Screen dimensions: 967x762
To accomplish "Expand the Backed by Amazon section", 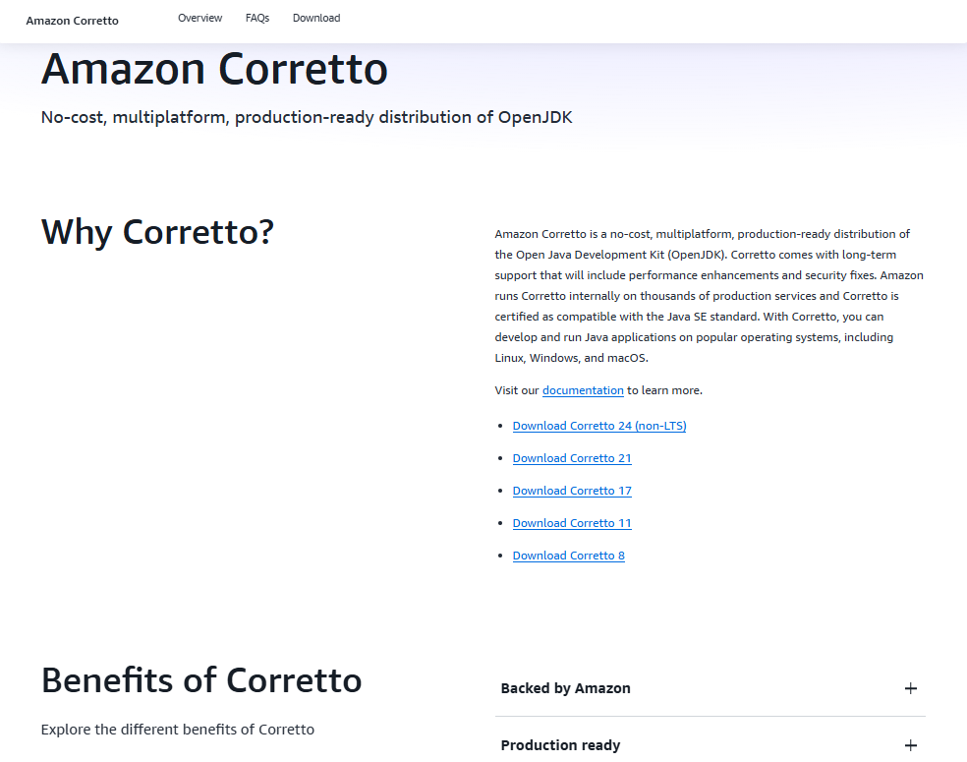I will (x=710, y=688).
